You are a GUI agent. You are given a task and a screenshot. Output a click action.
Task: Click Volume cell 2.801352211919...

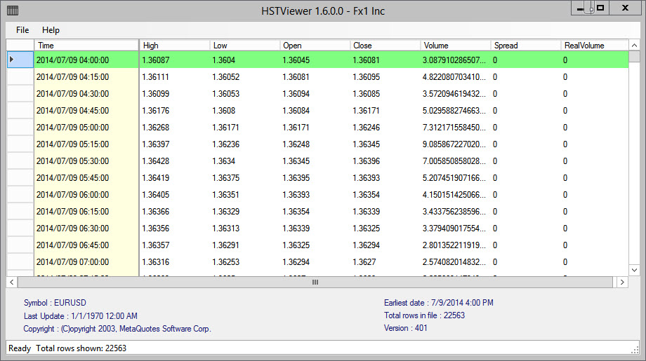456,245
